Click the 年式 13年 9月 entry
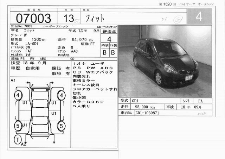The image size is (225, 159). [x=84, y=31]
